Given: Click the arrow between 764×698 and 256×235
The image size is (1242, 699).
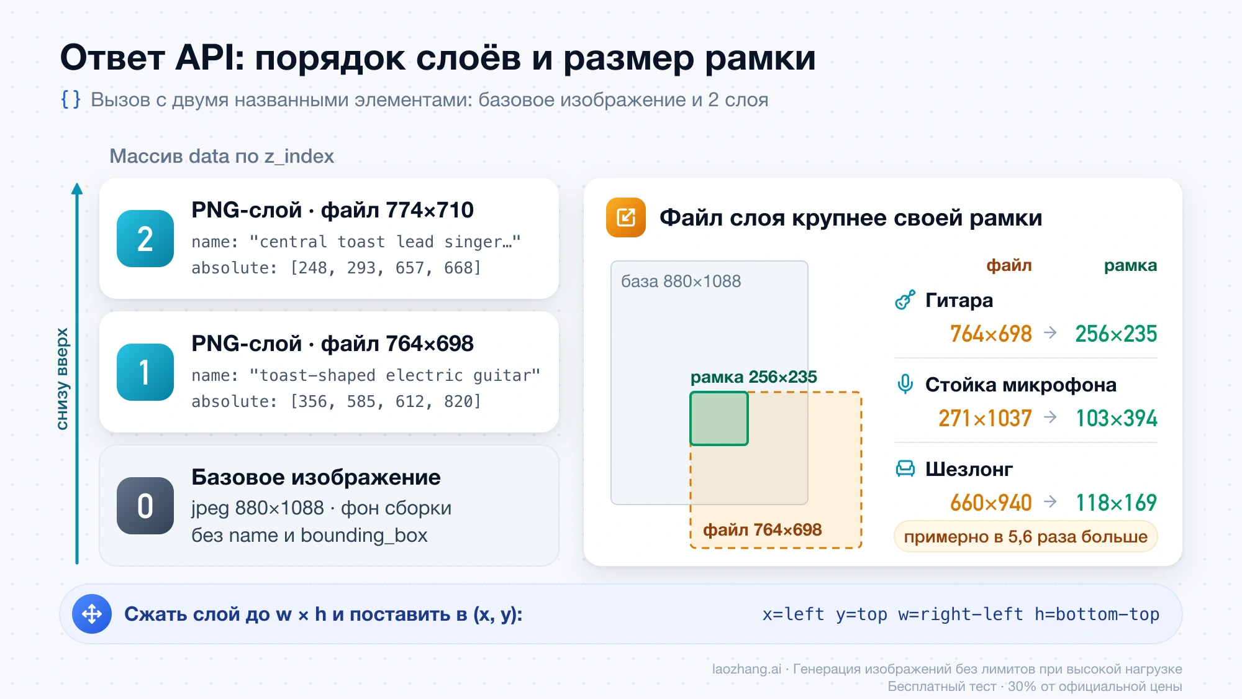Looking at the screenshot, I should tap(1050, 333).
